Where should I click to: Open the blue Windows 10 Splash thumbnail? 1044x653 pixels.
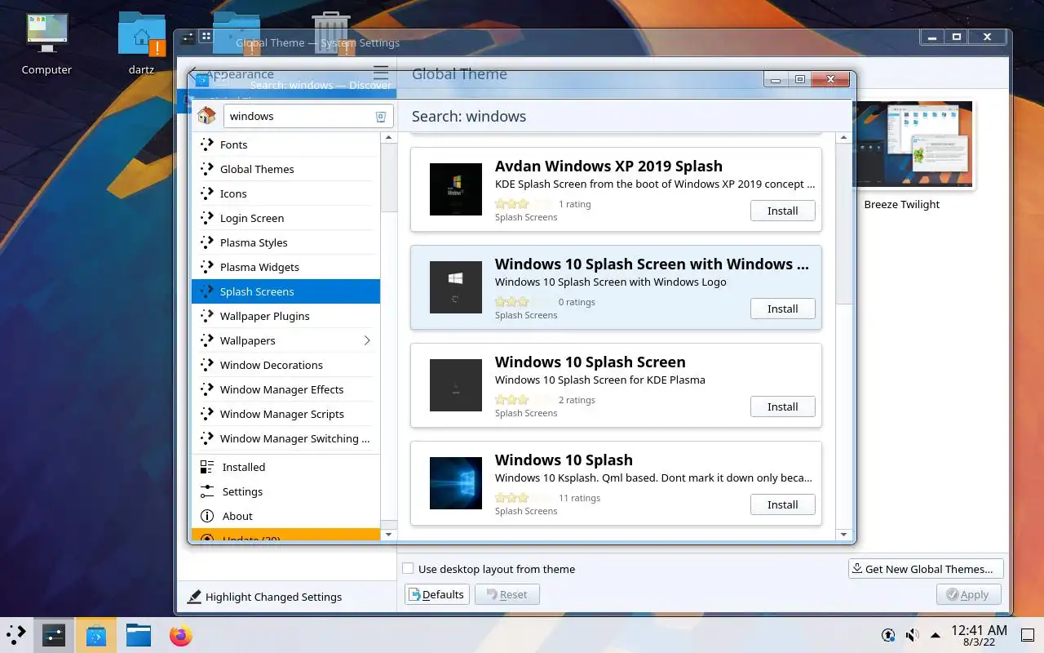pos(456,483)
